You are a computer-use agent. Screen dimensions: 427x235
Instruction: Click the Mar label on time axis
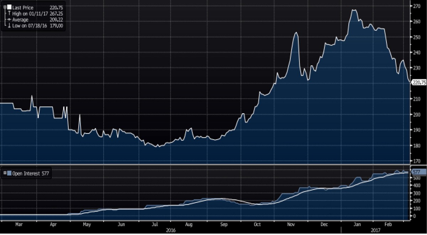pyautogui.click(x=19, y=224)
